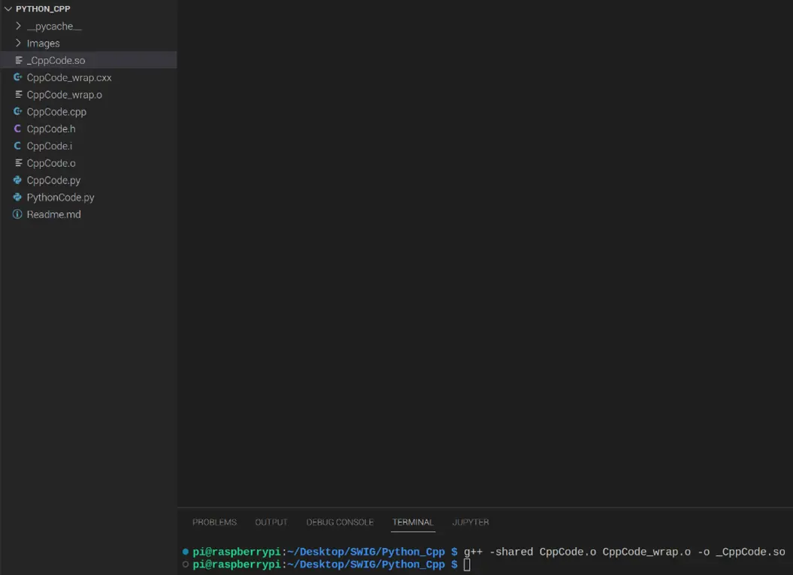Viewport: 793px width, 575px height.
Task: Select the __pycache__ folder name
Action: (54, 26)
